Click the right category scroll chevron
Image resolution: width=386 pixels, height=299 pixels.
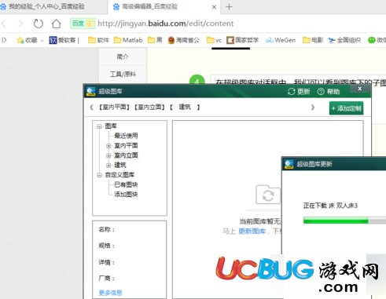[313, 108]
